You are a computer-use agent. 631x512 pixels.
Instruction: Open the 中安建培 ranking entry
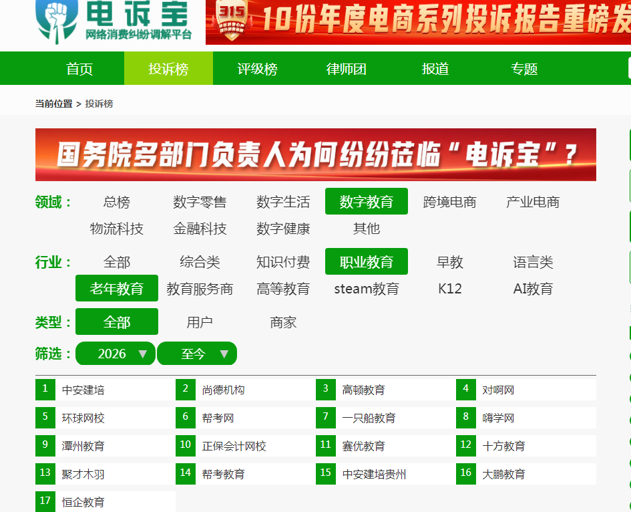83,390
